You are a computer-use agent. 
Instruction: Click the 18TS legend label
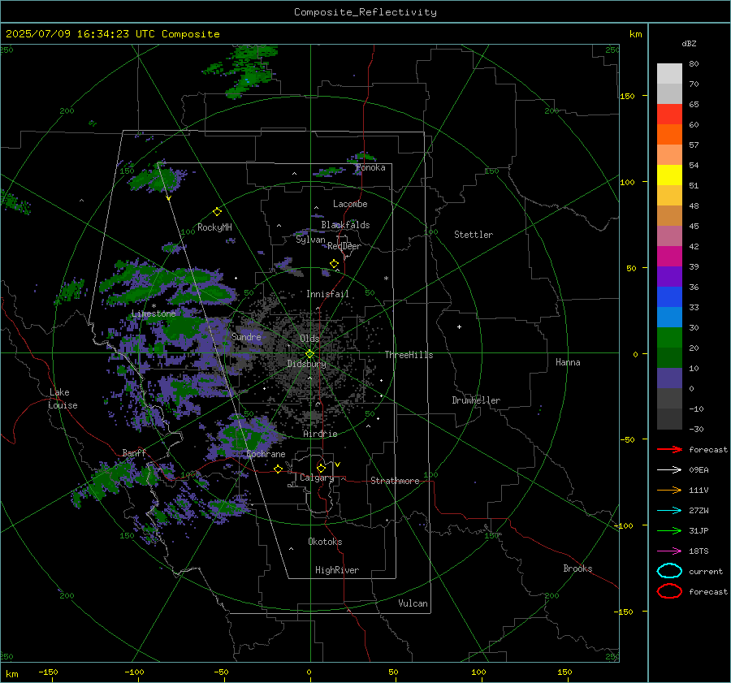[699, 551]
